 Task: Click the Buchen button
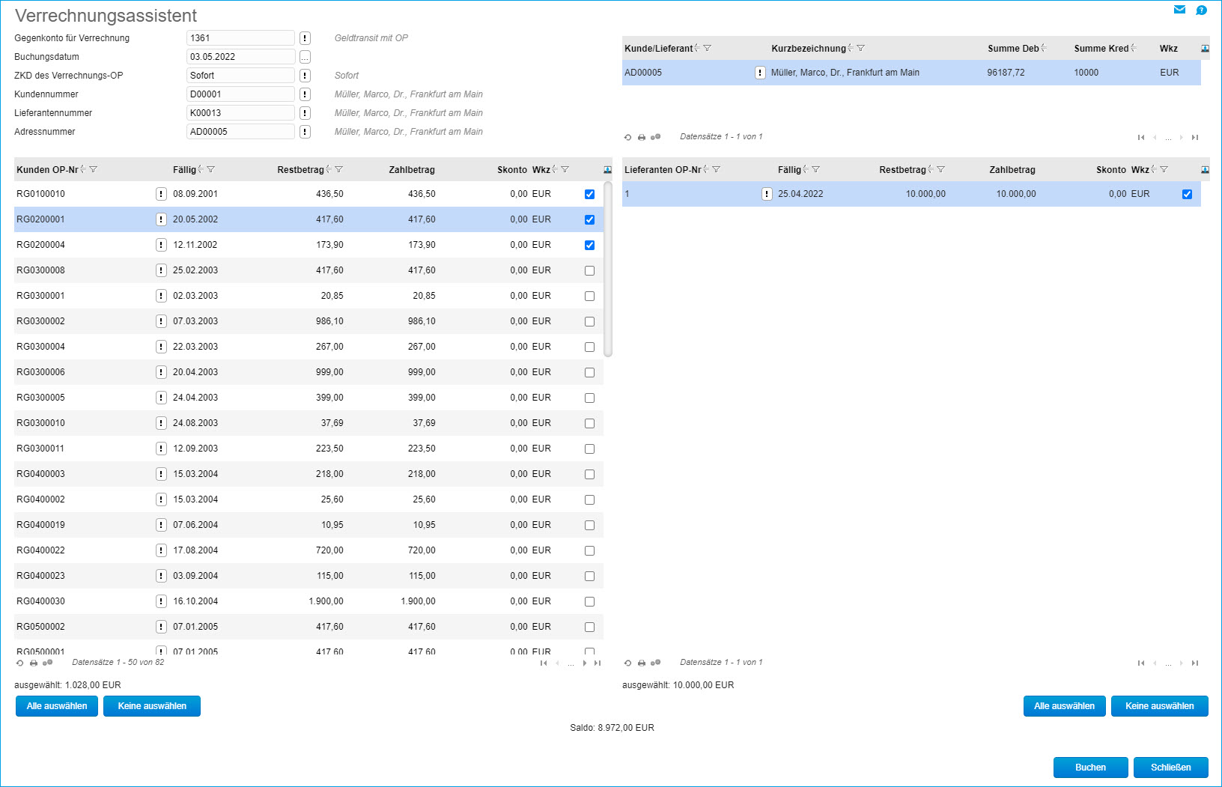coord(1090,768)
